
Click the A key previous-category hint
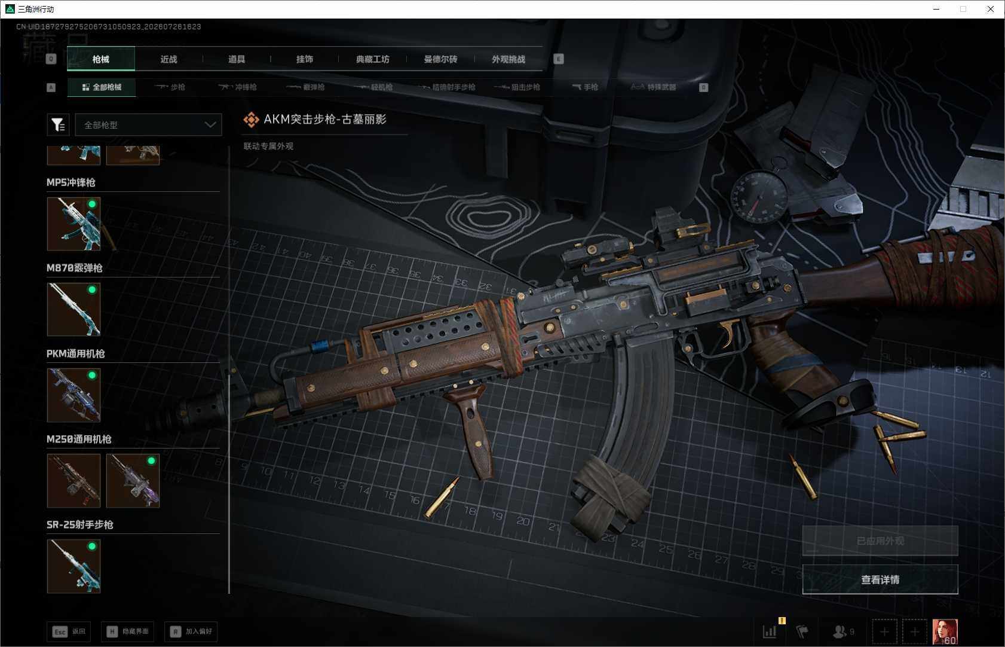(x=51, y=87)
